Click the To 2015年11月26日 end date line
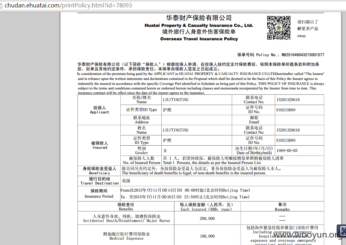 click(185, 197)
